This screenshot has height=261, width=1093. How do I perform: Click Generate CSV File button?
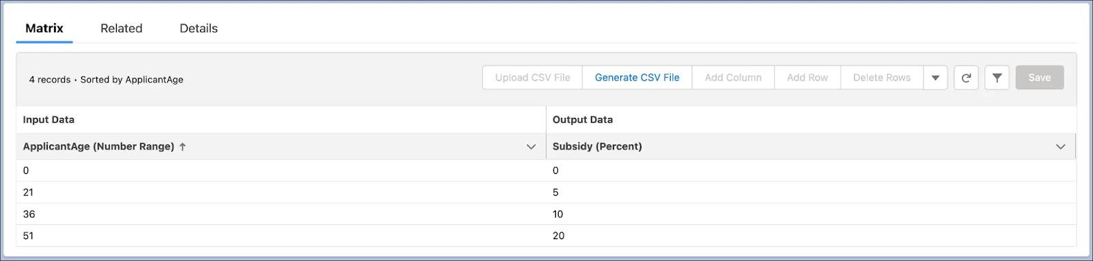point(637,78)
